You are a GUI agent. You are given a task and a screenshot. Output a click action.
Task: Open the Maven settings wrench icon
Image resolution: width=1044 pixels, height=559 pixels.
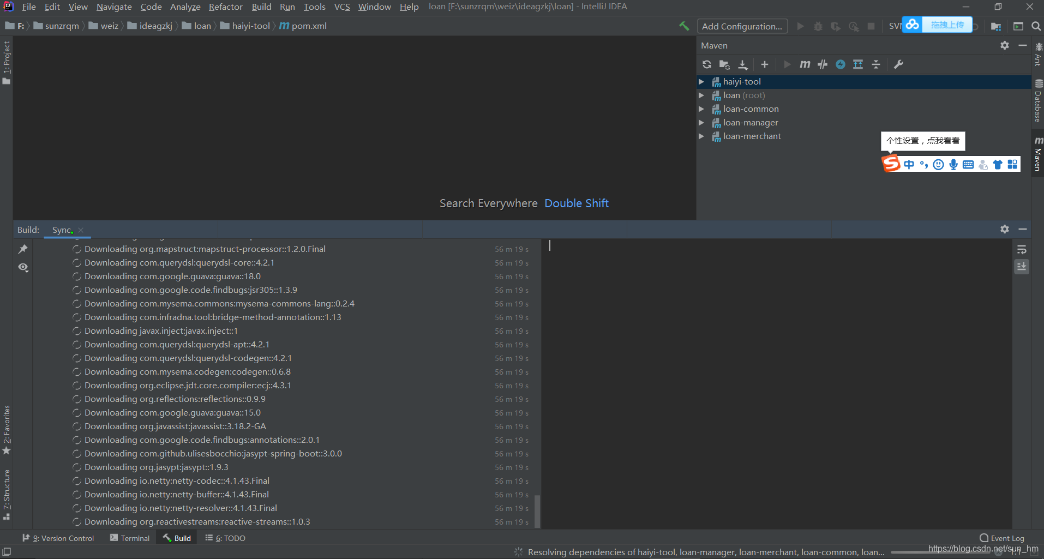click(898, 64)
